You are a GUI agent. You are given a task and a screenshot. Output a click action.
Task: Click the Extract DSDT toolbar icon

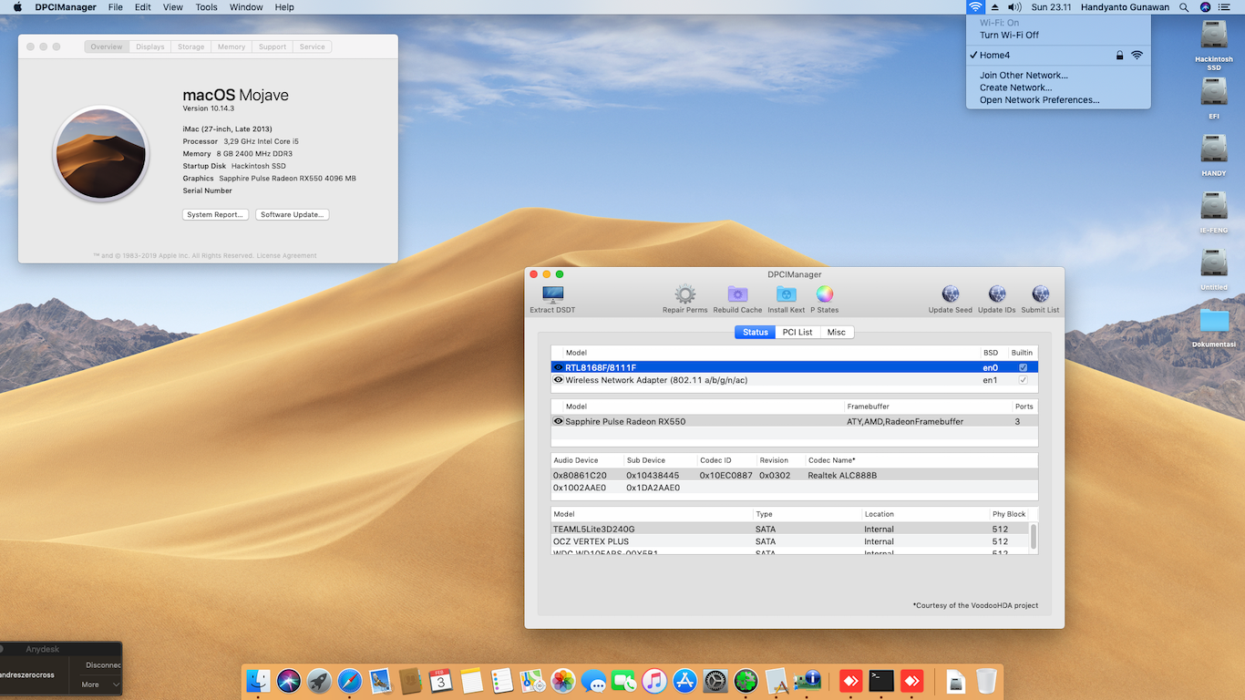pyautogui.click(x=552, y=295)
